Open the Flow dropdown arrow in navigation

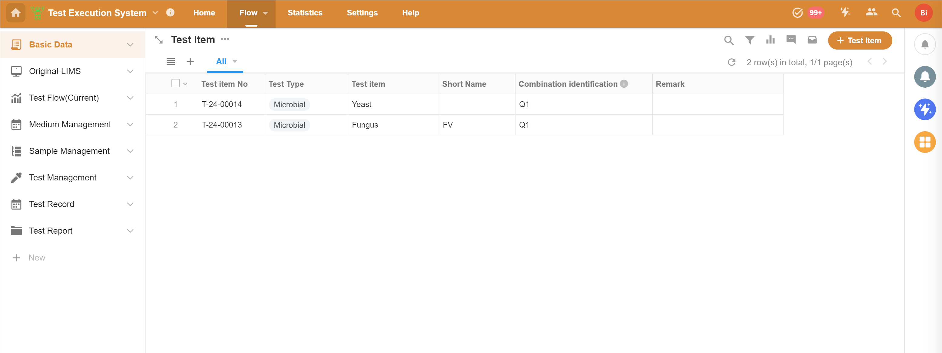tap(265, 13)
